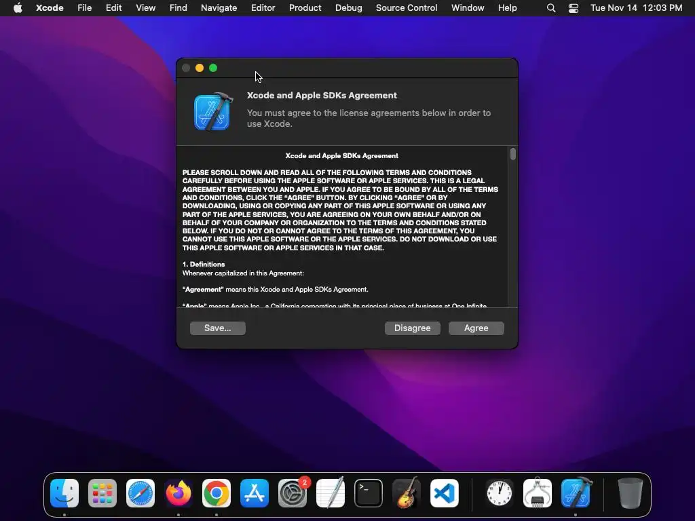Open the App Store dock icon

coord(255,493)
